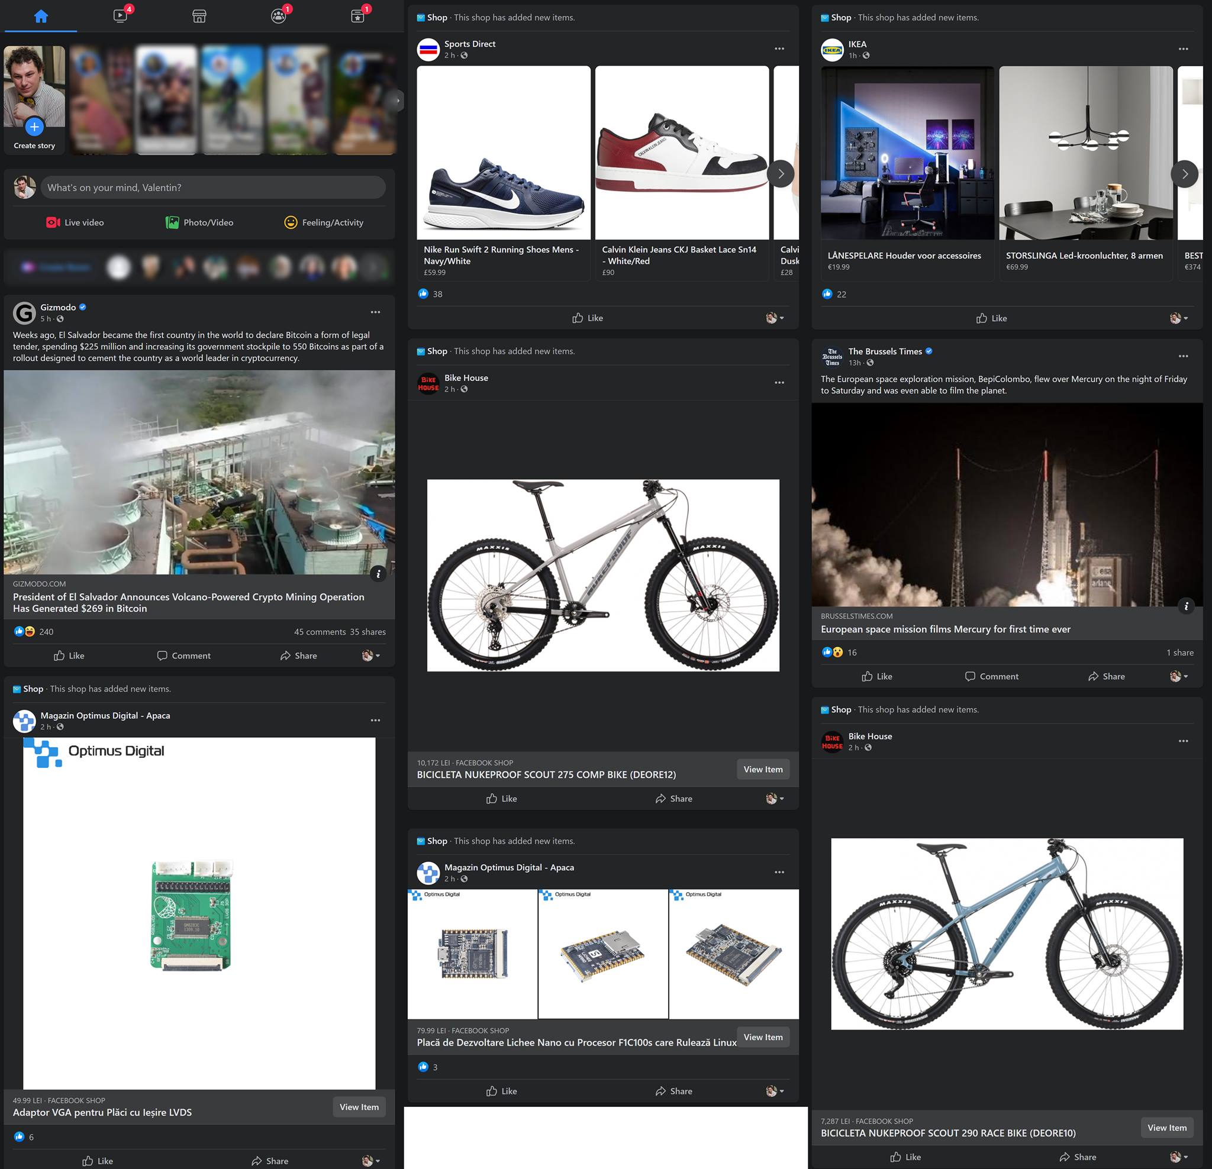Share The Brussels Times post

click(x=1106, y=676)
